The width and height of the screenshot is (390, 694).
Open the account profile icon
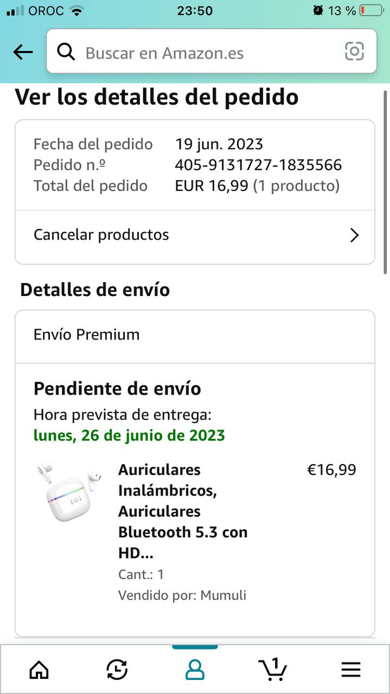195,670
